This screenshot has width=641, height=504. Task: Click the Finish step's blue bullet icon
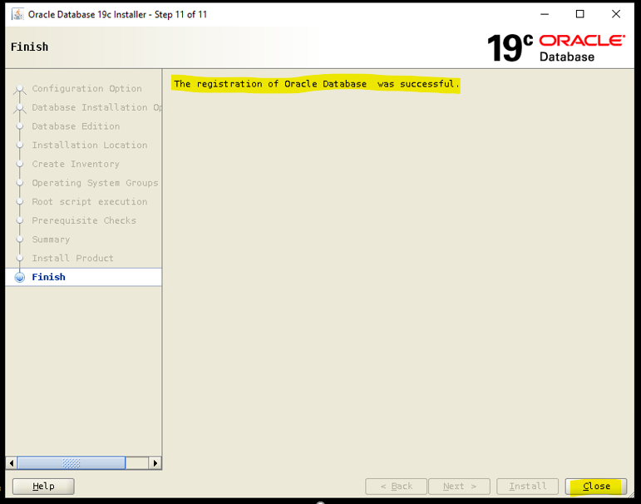click(20, 277)
